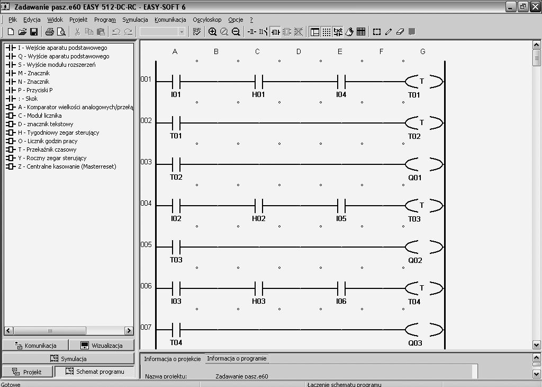Select C - Moduł licznika entry
The height and width of the screenshot is (387, 542).
(x=33, y=116)
